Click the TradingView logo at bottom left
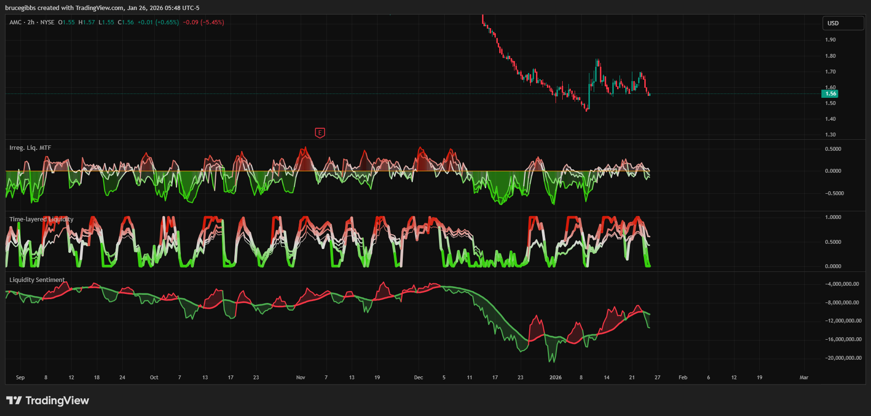871x416 pixels. 48,400
